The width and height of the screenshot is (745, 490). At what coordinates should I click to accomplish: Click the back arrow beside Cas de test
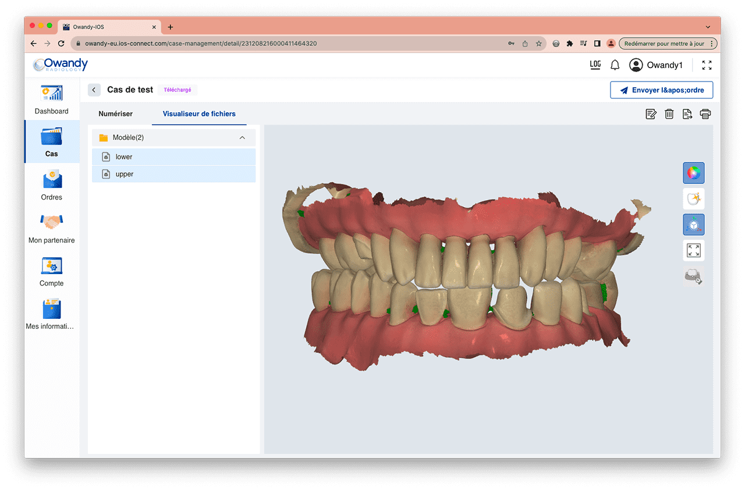tap(94, 90)
